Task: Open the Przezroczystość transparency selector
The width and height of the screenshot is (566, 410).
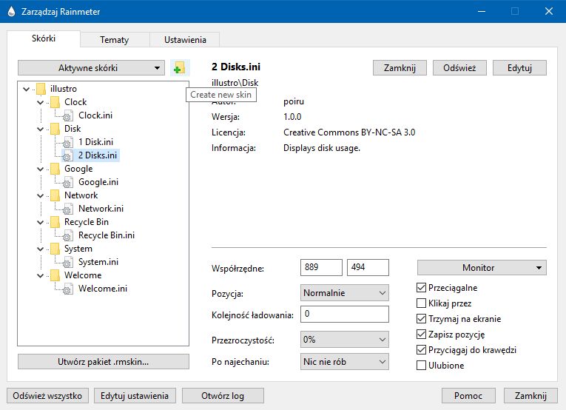Action: (x=345, y=339)
